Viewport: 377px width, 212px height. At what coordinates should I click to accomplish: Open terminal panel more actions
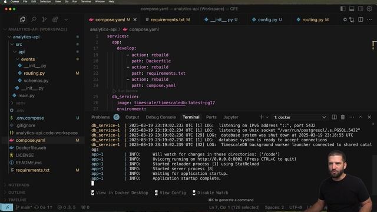[x=352, y=117]
